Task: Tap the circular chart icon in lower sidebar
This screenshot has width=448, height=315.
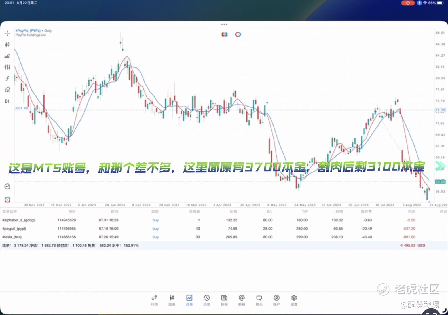Action: coord(7,187)
